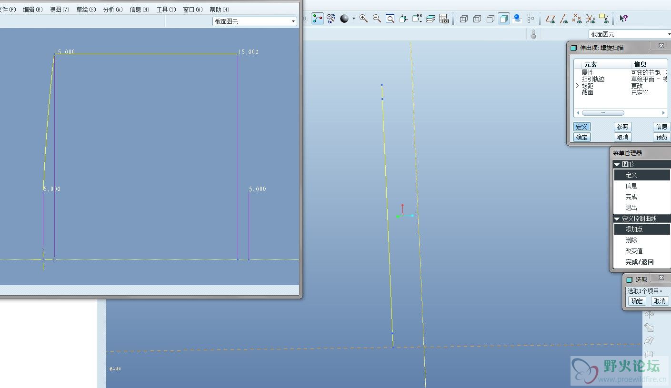Screen dimensions: 671x388
Task: Select 定义 in the 图形 menu
Action: [641, 175]
